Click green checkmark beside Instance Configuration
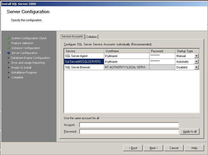208x155 pixels. click(x=9, y=48)
